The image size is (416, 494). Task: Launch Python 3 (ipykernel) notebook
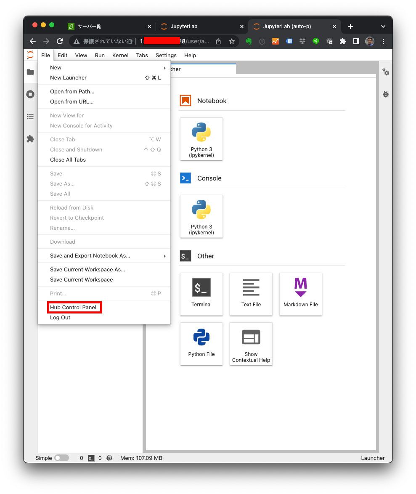[x=201, y=139]
